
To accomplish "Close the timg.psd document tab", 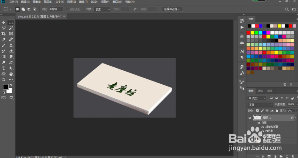I will (x=64, y=16).
